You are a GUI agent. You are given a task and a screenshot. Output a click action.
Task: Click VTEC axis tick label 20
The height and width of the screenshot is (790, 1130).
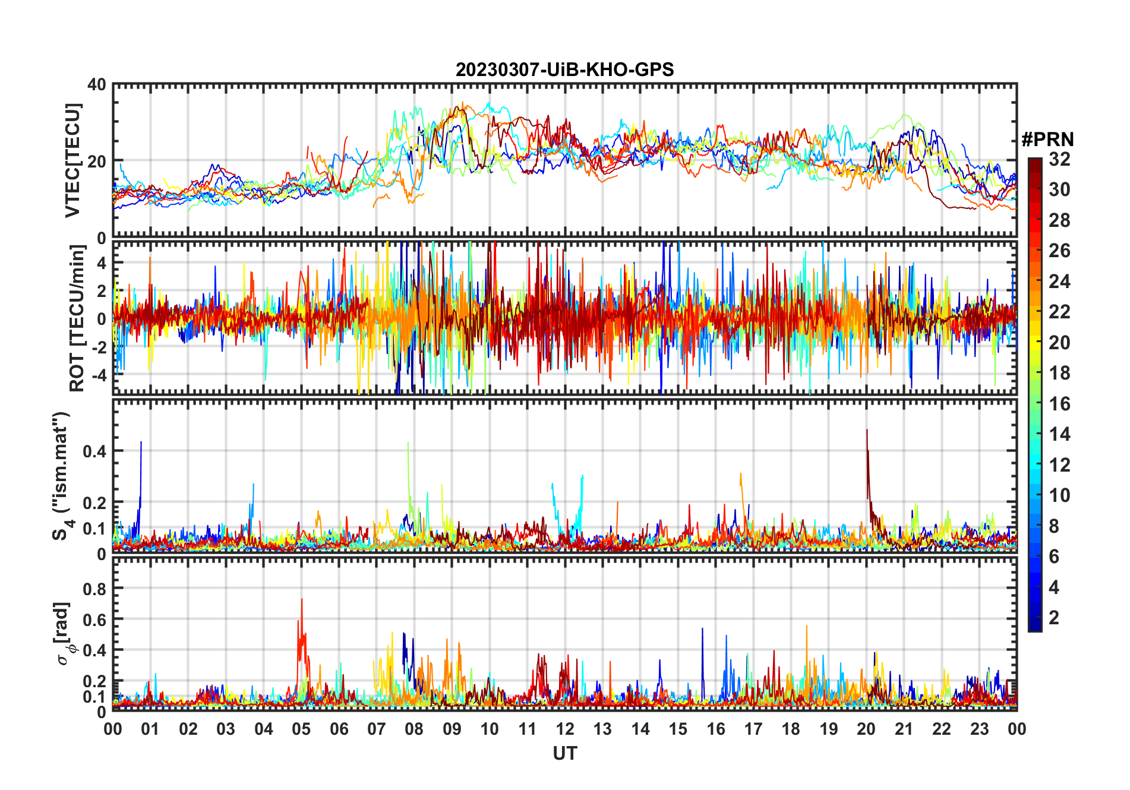coord(97,162)
